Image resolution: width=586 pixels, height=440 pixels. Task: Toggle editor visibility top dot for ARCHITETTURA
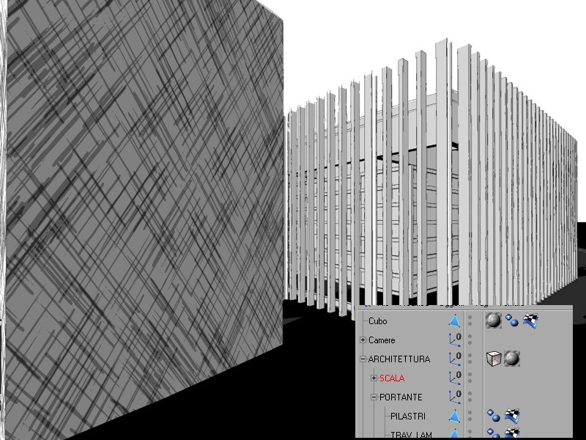(x=470, y=356)
